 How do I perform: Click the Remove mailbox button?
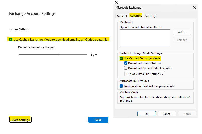pos(182,40)
